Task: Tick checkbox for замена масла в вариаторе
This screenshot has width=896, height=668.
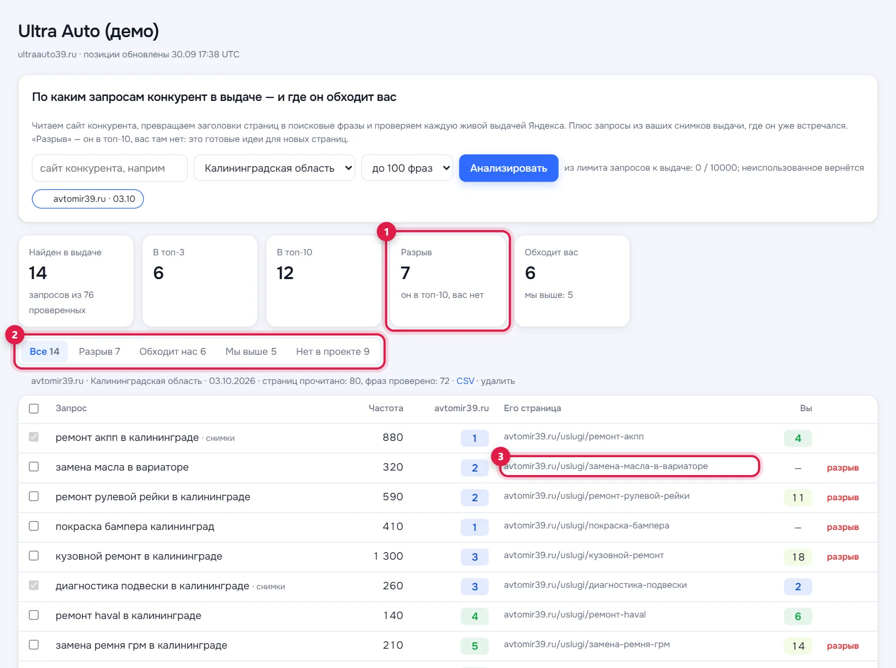Action: click(34, 467)
